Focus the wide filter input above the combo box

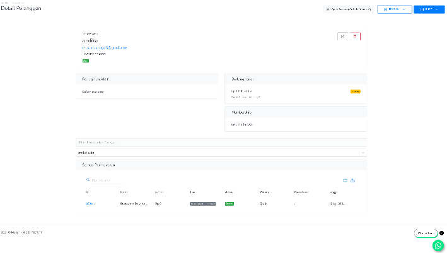tap(221, 143)
